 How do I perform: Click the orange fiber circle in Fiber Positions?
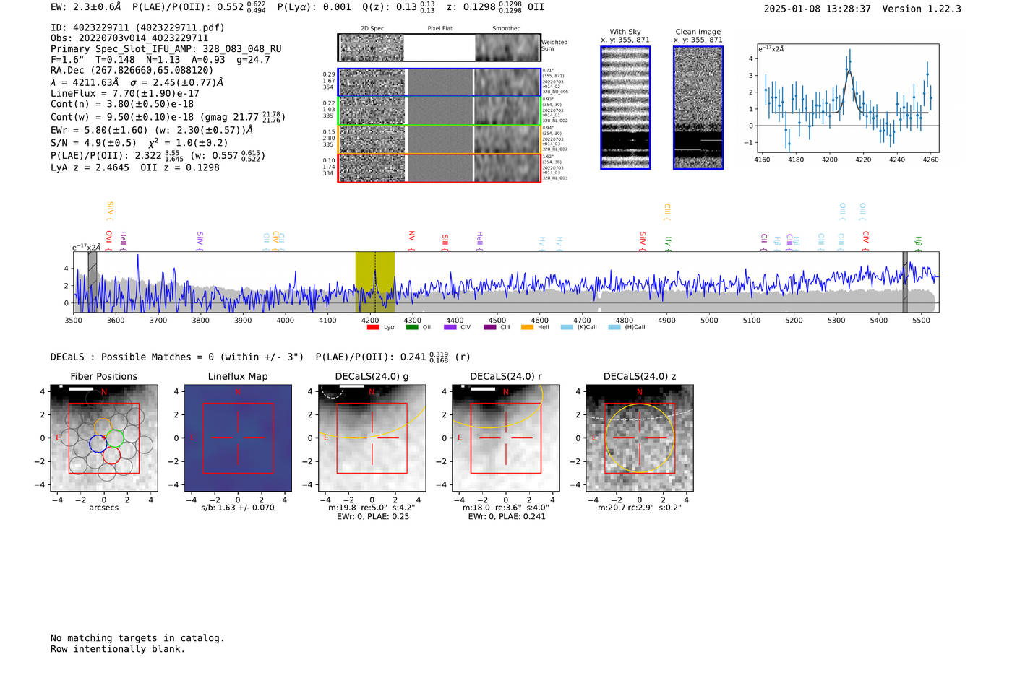click(103, 426)
